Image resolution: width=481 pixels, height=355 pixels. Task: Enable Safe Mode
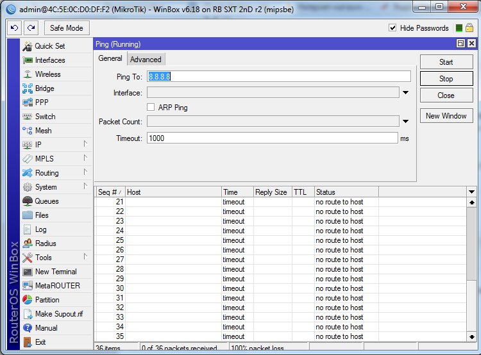pyautogui.click(x=67, y=28)
